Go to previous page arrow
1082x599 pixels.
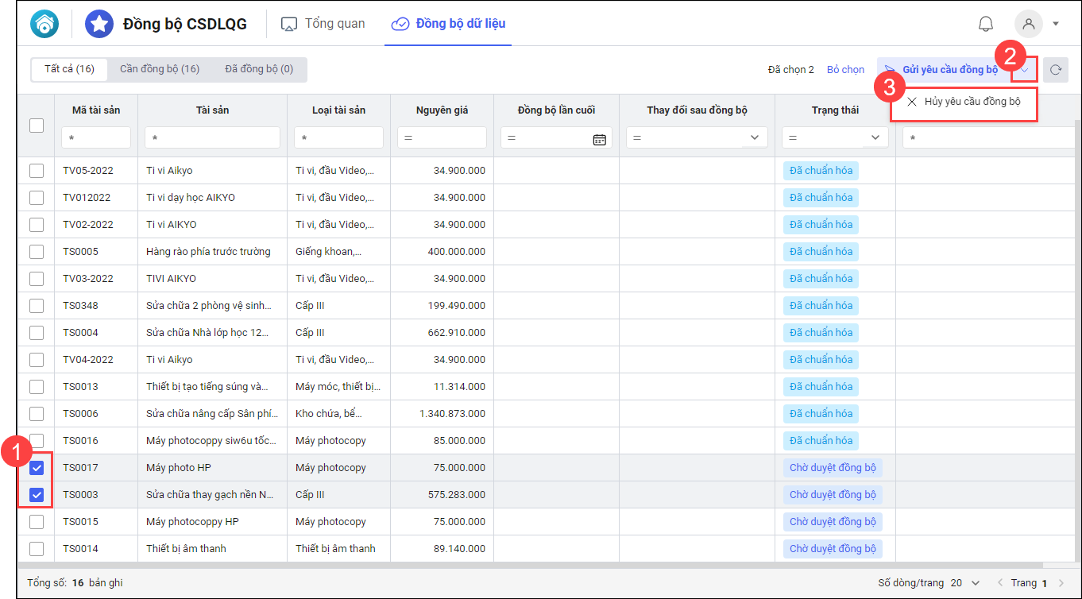(1000, 583)
